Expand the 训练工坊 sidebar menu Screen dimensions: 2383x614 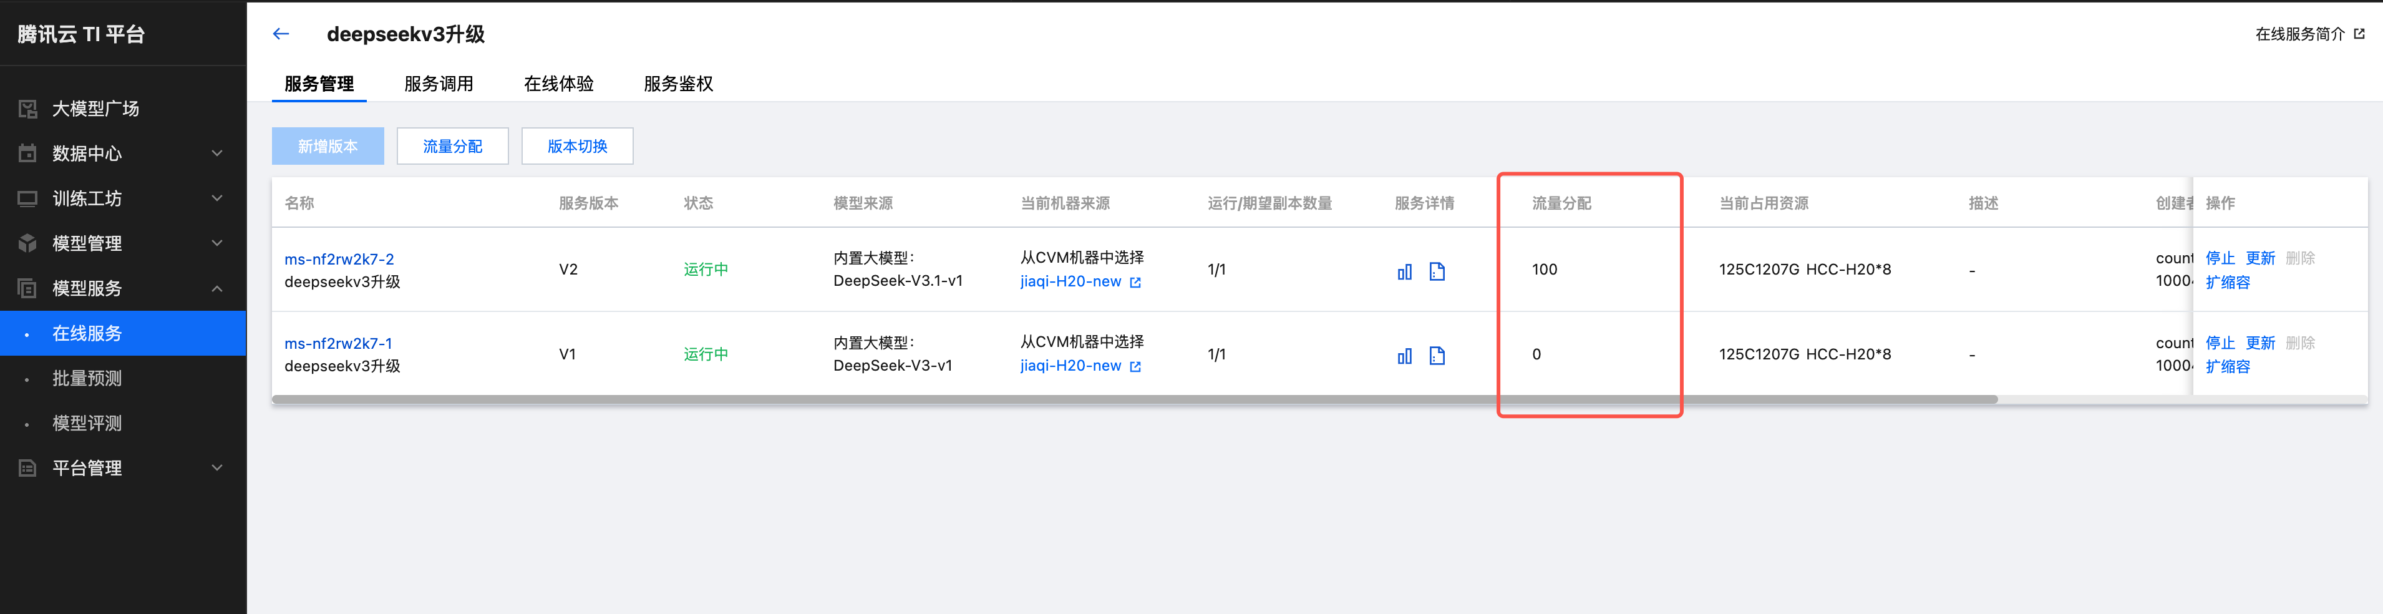coord(217,198)
